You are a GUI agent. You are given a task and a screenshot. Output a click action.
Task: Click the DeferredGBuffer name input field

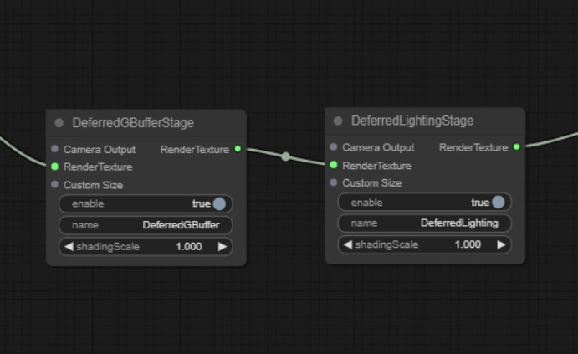coord(146,225)
